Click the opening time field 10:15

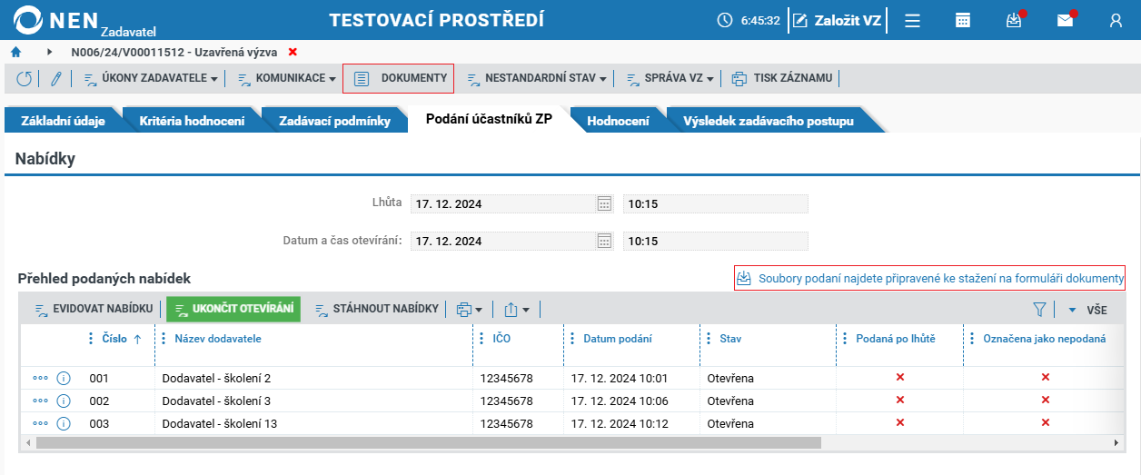(715, 241)
